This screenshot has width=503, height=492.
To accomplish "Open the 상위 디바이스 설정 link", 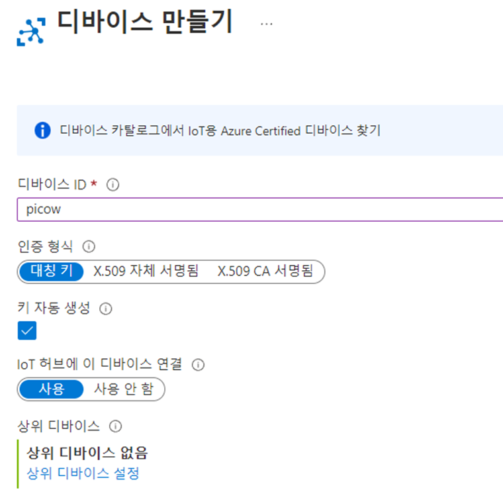I will coord(83,473).
